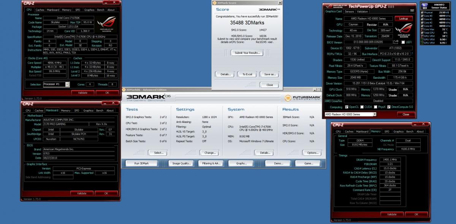Switch to the Sensors tab in GPU-Z
This screenshot has width=456, height=224.
[x=349, y=11]
